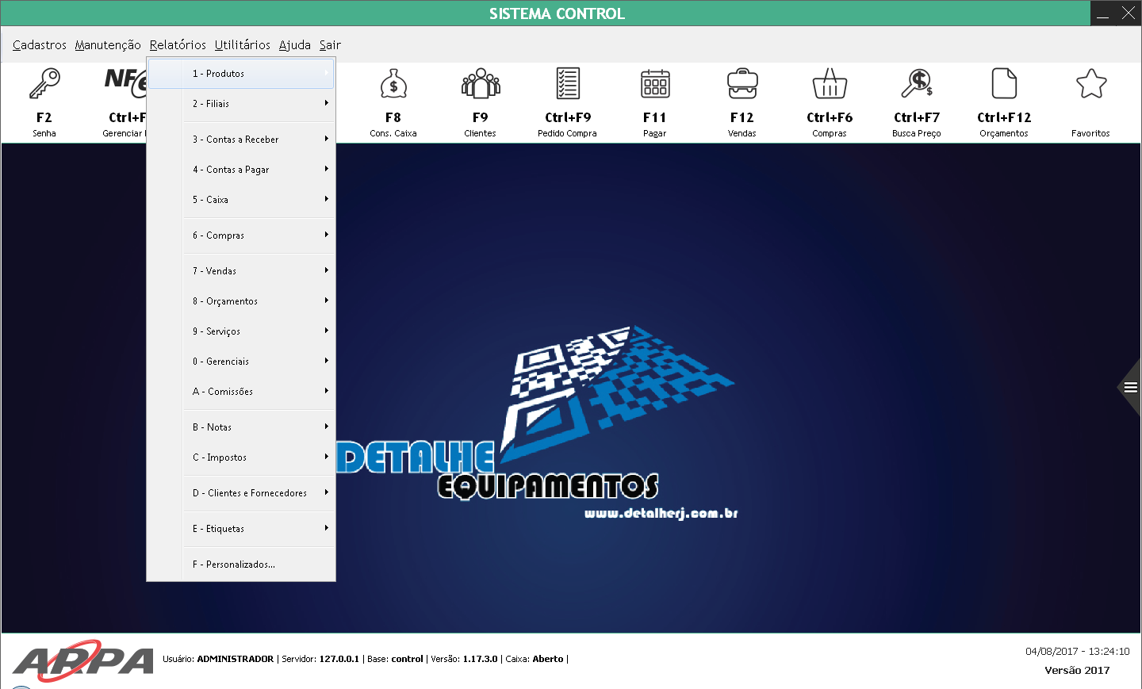This screenshot has height=689, width=1142.
Task: Click 'Servidor: 127.0.0.1' status text
Action: pyautogui.click(x=320, y=659)
